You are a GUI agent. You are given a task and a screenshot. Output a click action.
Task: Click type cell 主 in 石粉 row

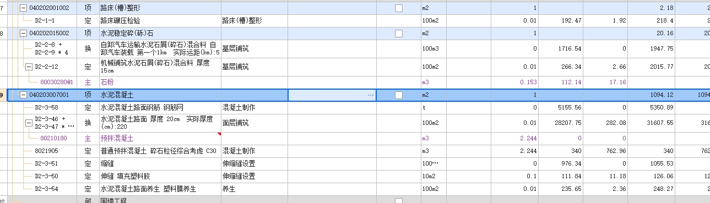88,82
